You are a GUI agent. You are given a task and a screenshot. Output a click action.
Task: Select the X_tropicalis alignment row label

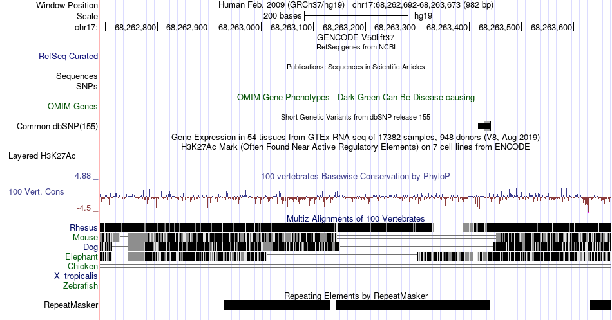(x=76, y=276)
